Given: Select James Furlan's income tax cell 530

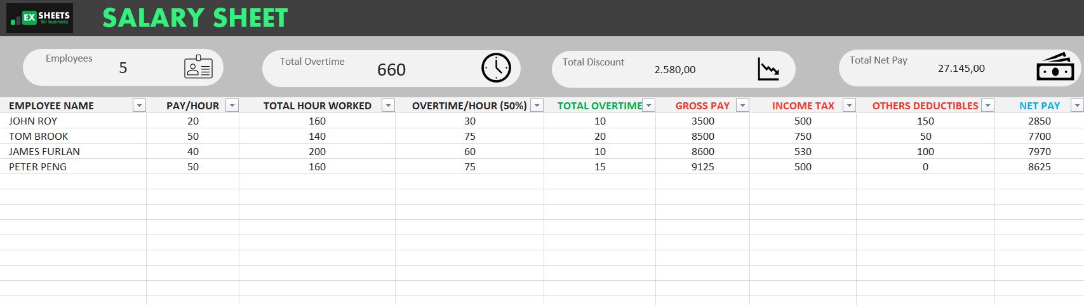Looking at the screenshot, I should (x=803, y=151).
